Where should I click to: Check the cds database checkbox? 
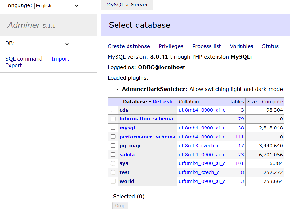[113, 110]
